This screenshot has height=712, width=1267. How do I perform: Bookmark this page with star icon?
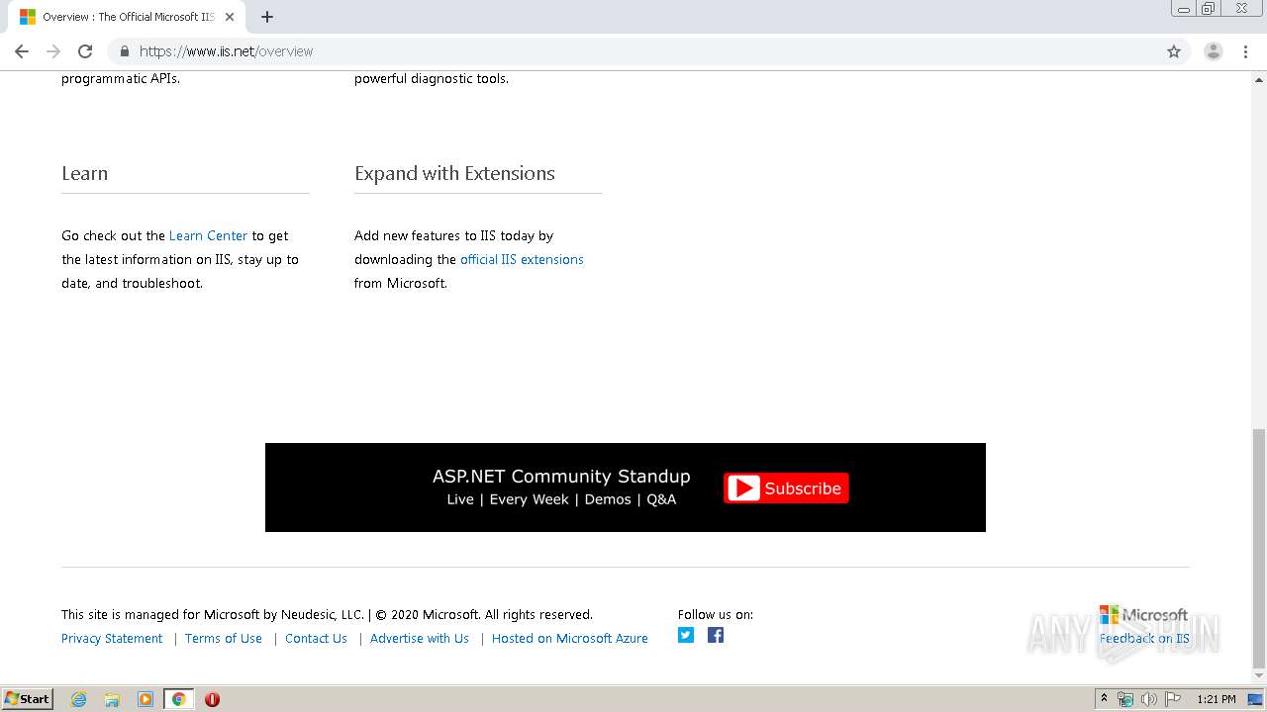point(1174,51)
